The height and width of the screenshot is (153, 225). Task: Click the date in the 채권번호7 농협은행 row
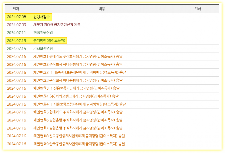click(16, 128)
